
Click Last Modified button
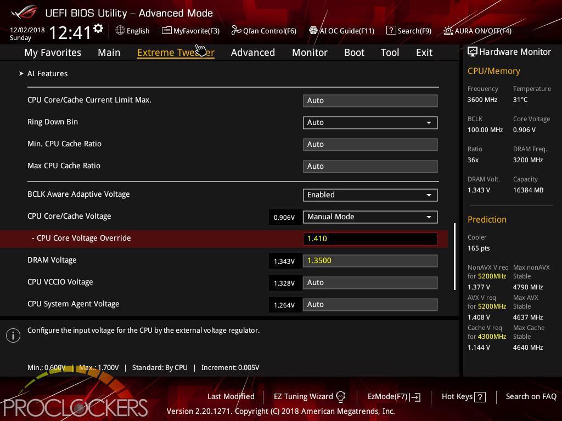coord(231,396)
